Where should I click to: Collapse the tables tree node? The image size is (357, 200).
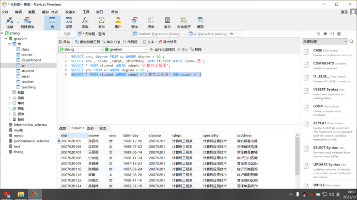coord(10,44)
